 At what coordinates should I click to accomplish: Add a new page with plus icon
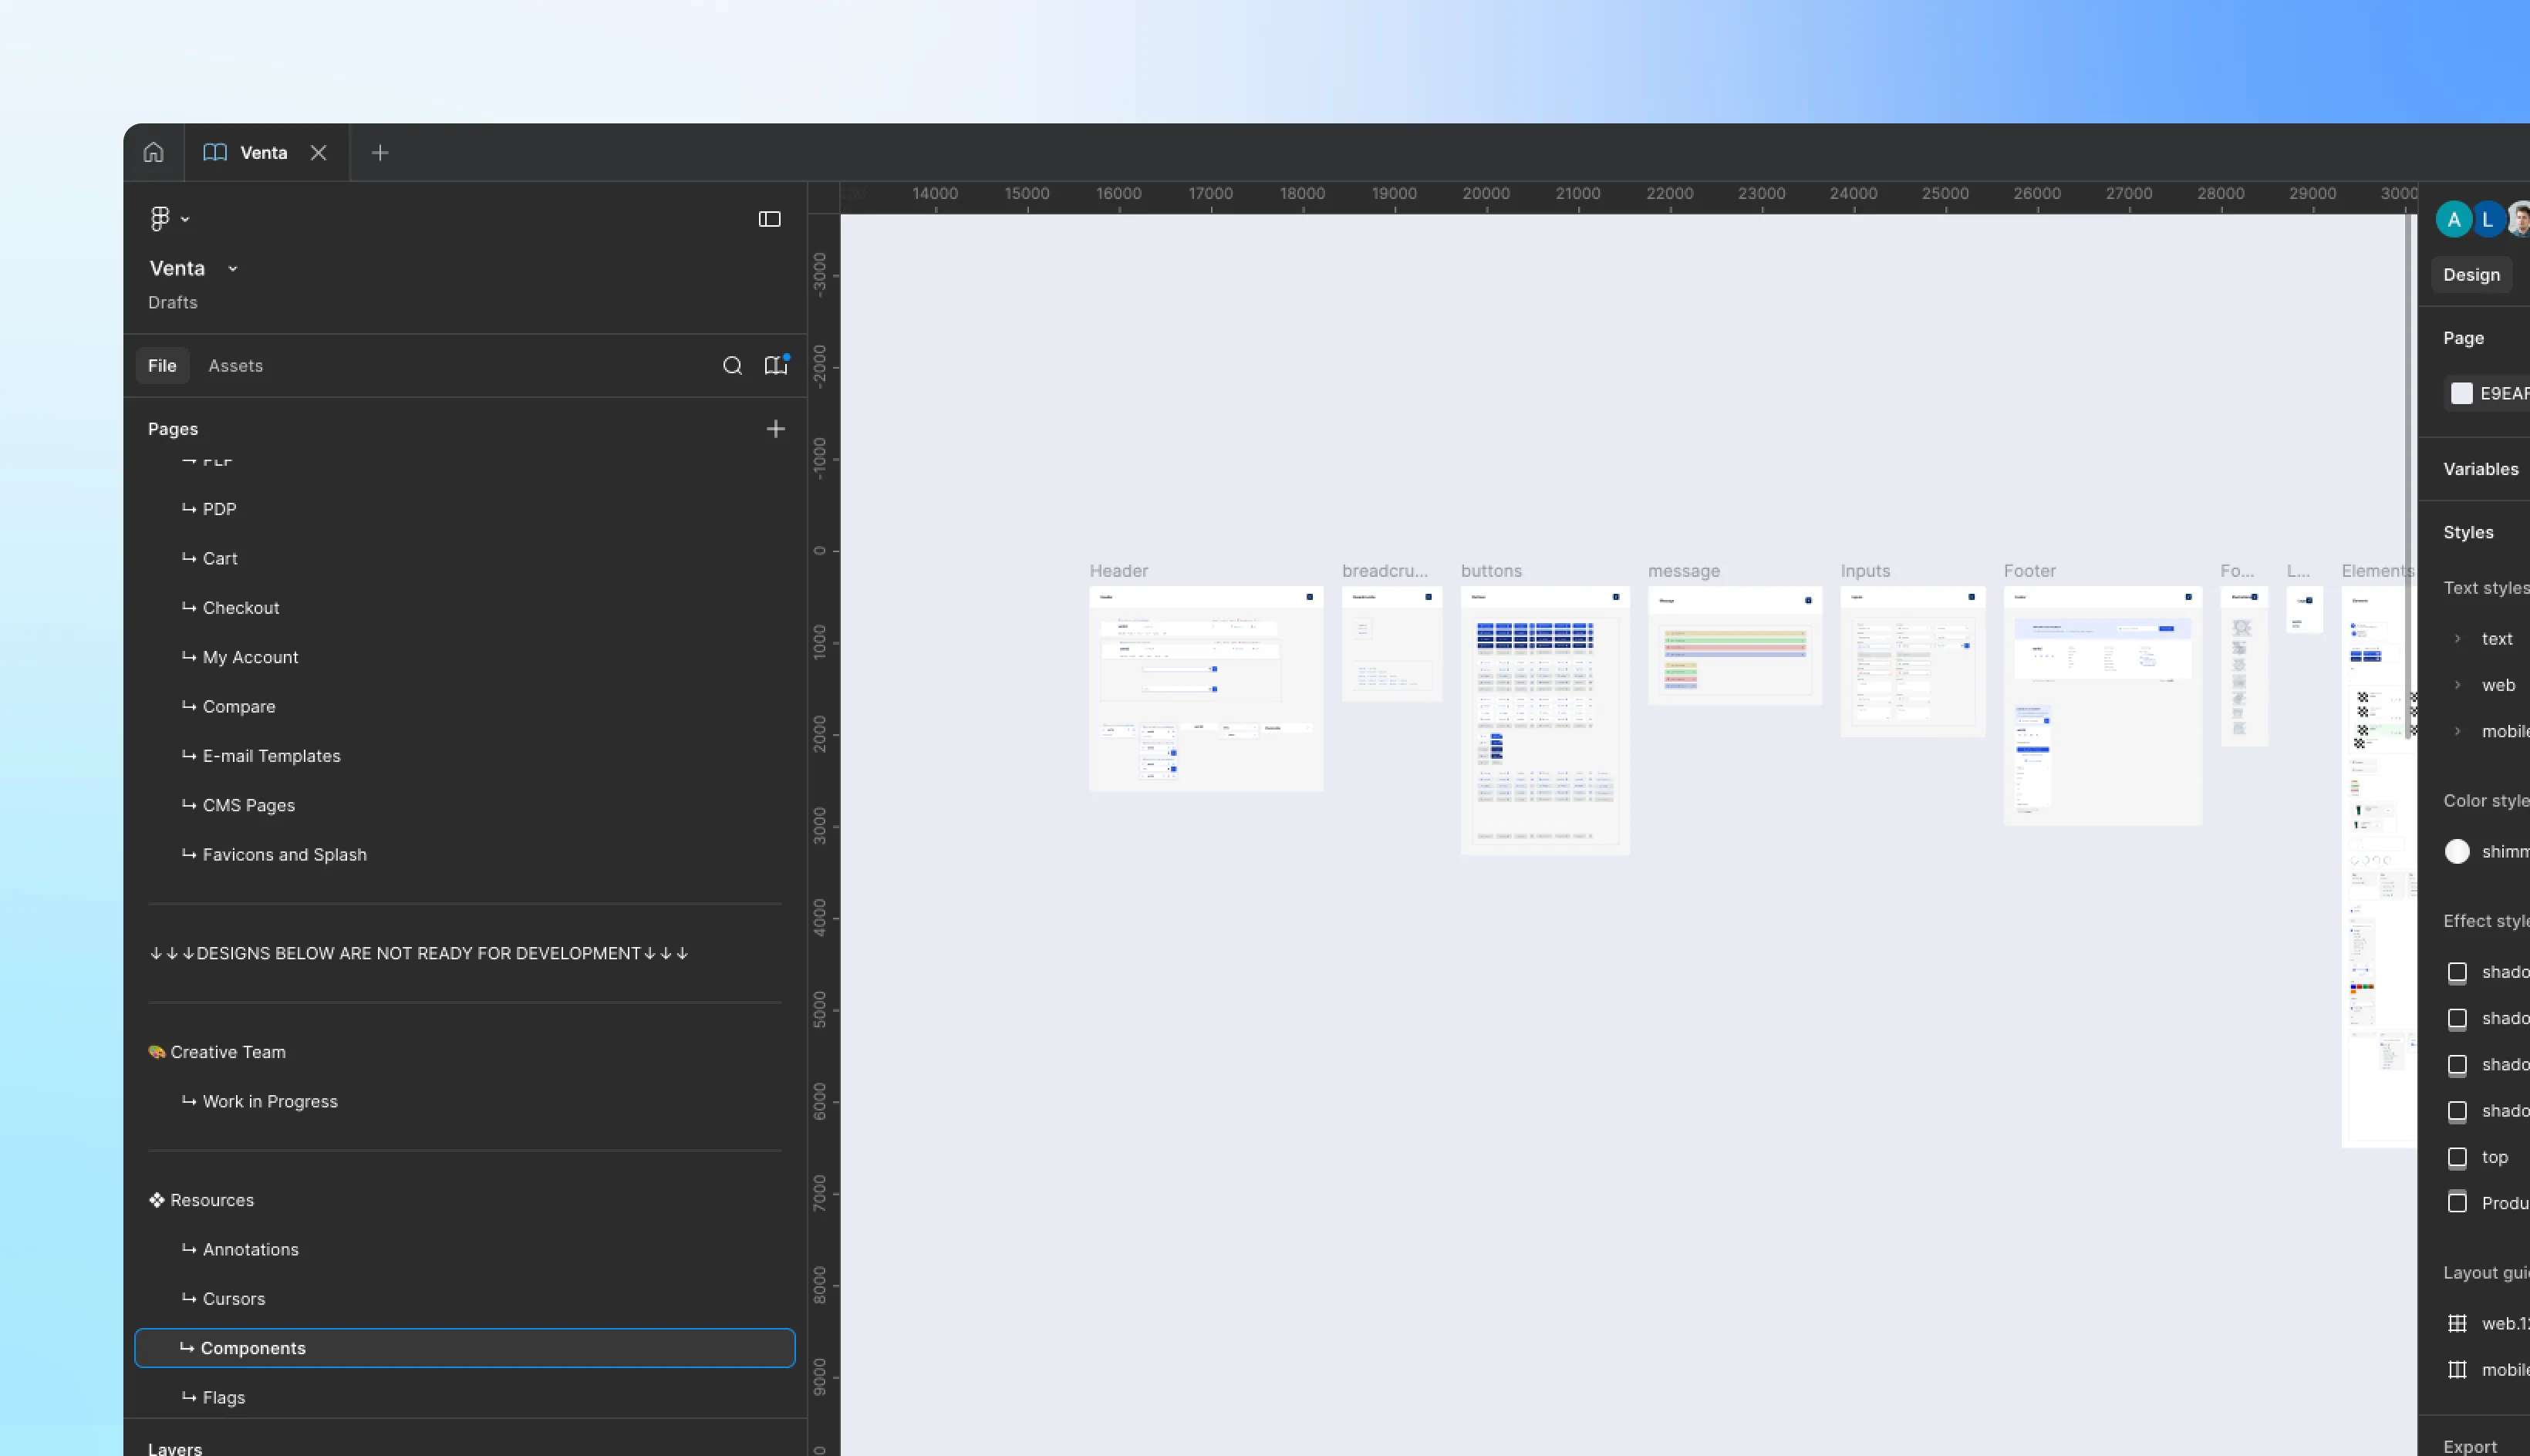click(775, 429)
